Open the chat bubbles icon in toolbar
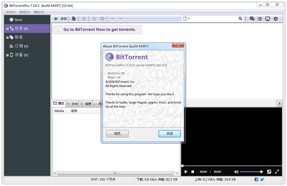This screenshot has height=186, width=287. (252, 19)
